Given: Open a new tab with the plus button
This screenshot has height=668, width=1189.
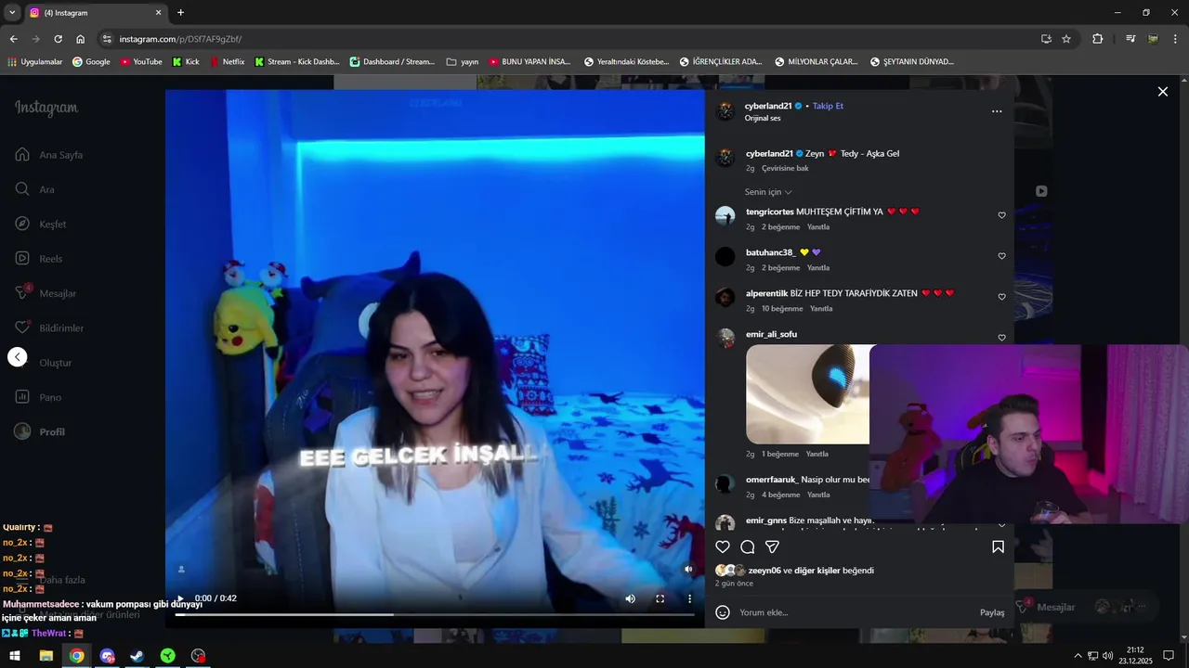Looking at the screenshot, I should coord(180,12).
